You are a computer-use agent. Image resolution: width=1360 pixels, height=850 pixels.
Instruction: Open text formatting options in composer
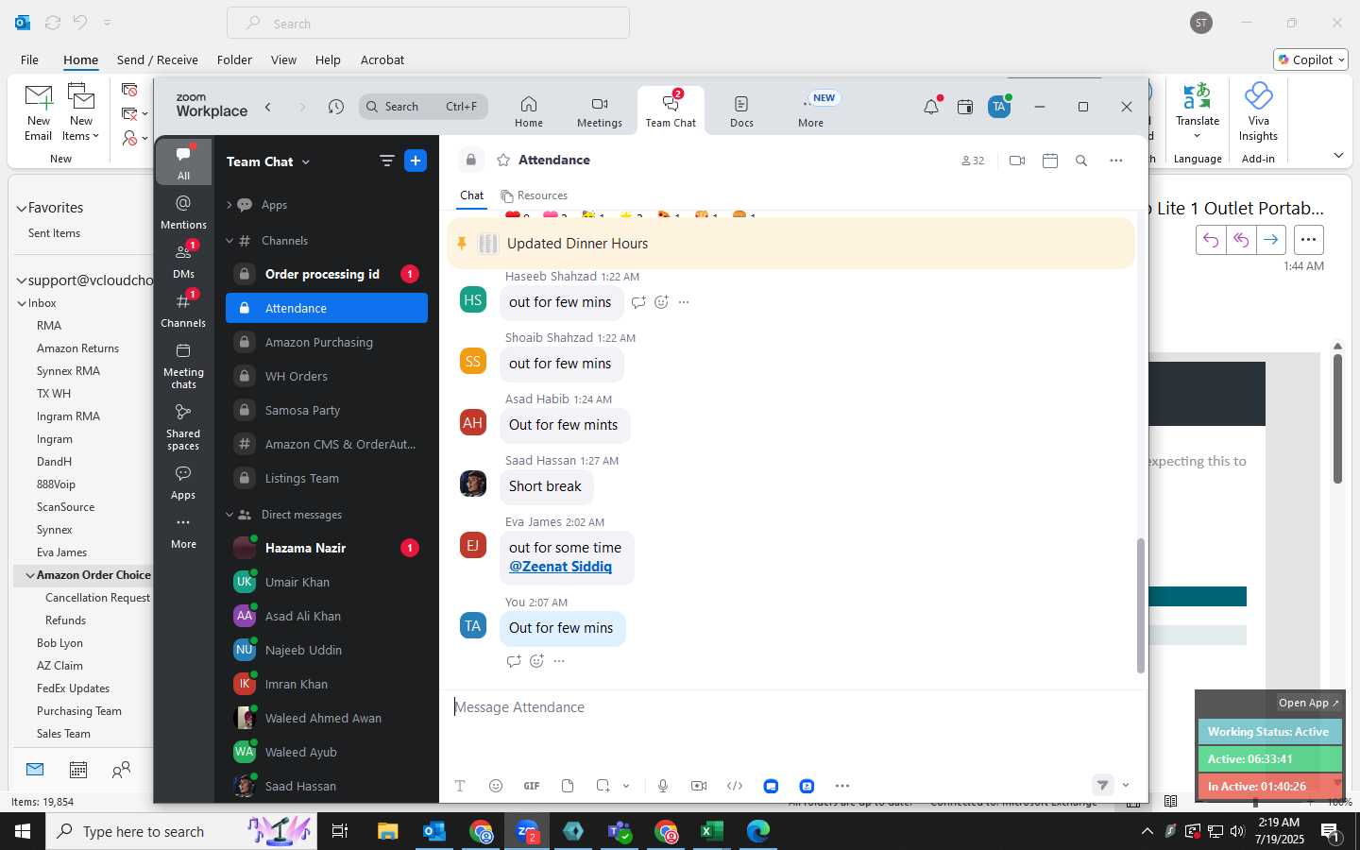tap(460, 786)
